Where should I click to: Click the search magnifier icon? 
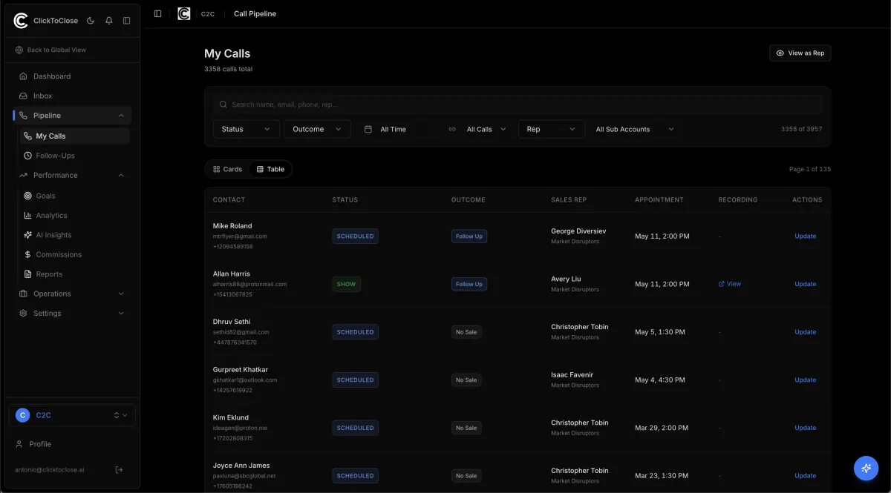pos(224,105)
